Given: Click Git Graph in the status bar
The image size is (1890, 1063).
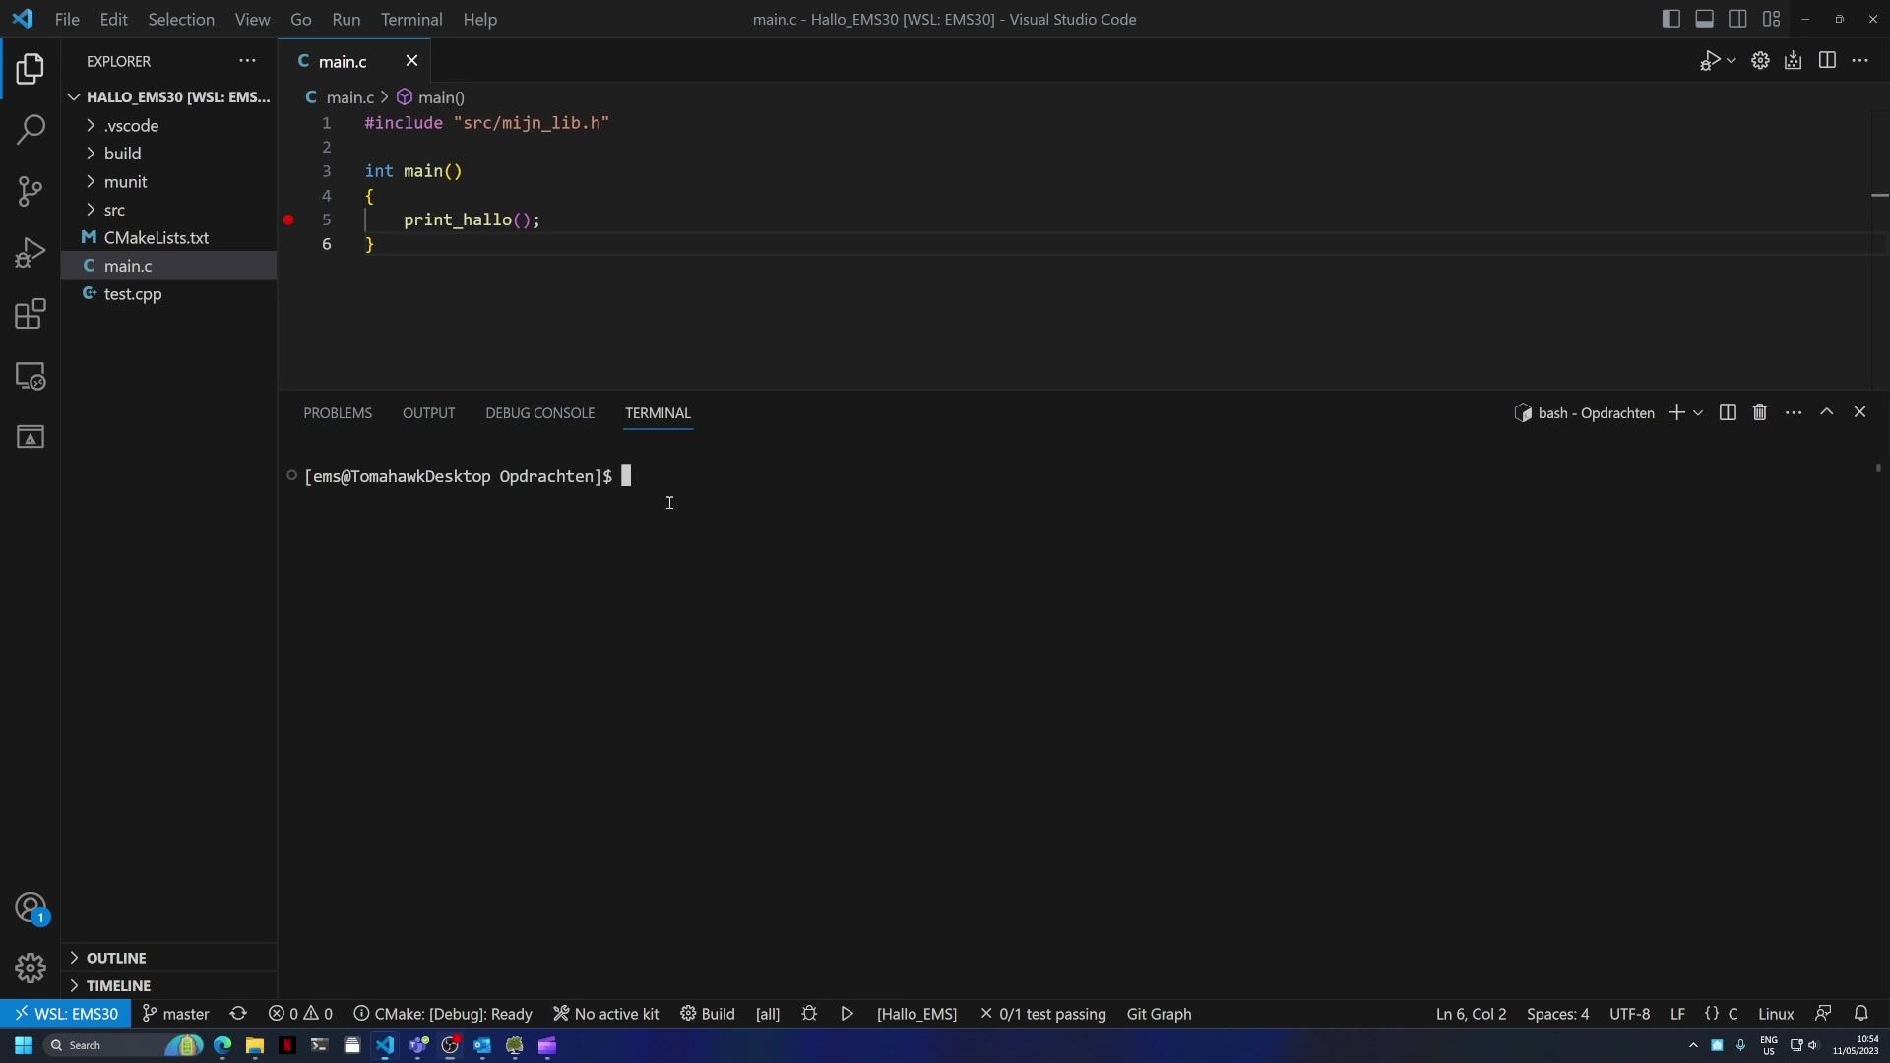Looking at the screenshot, I should [1159, 1014].
